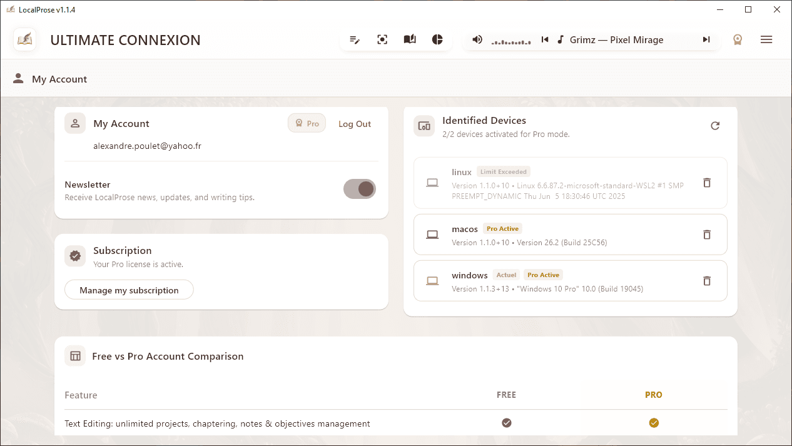Image resolution: width=792 pixels, height=446 pixels.
Task: Mute audio with the volume icon
Action: point(477,39)
